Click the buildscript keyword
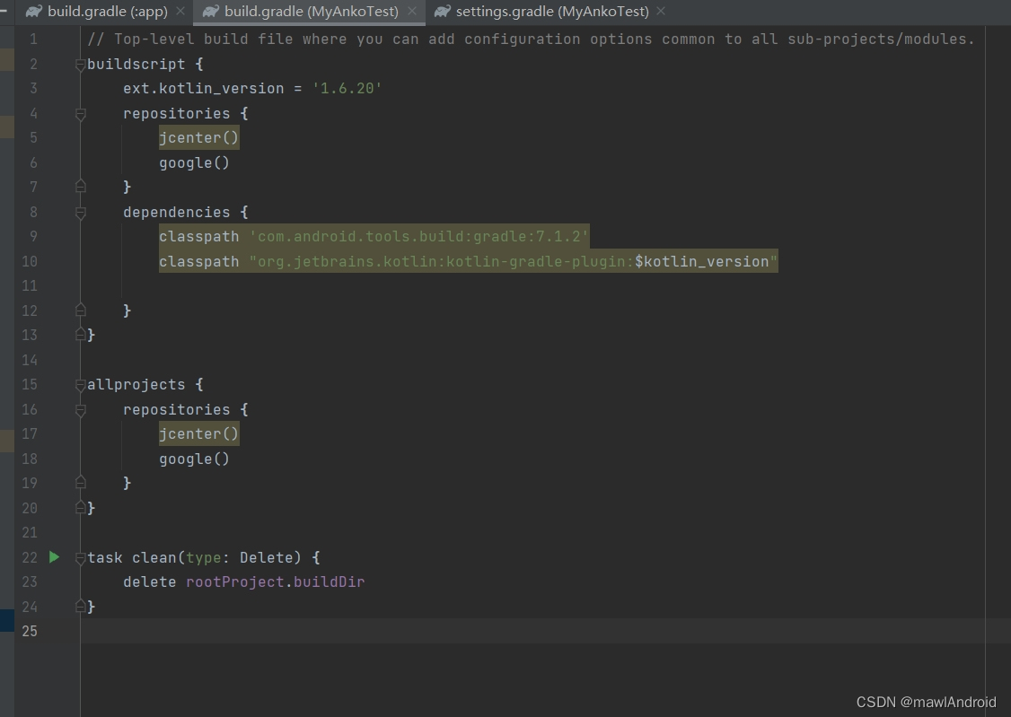 tap(136, 64)
